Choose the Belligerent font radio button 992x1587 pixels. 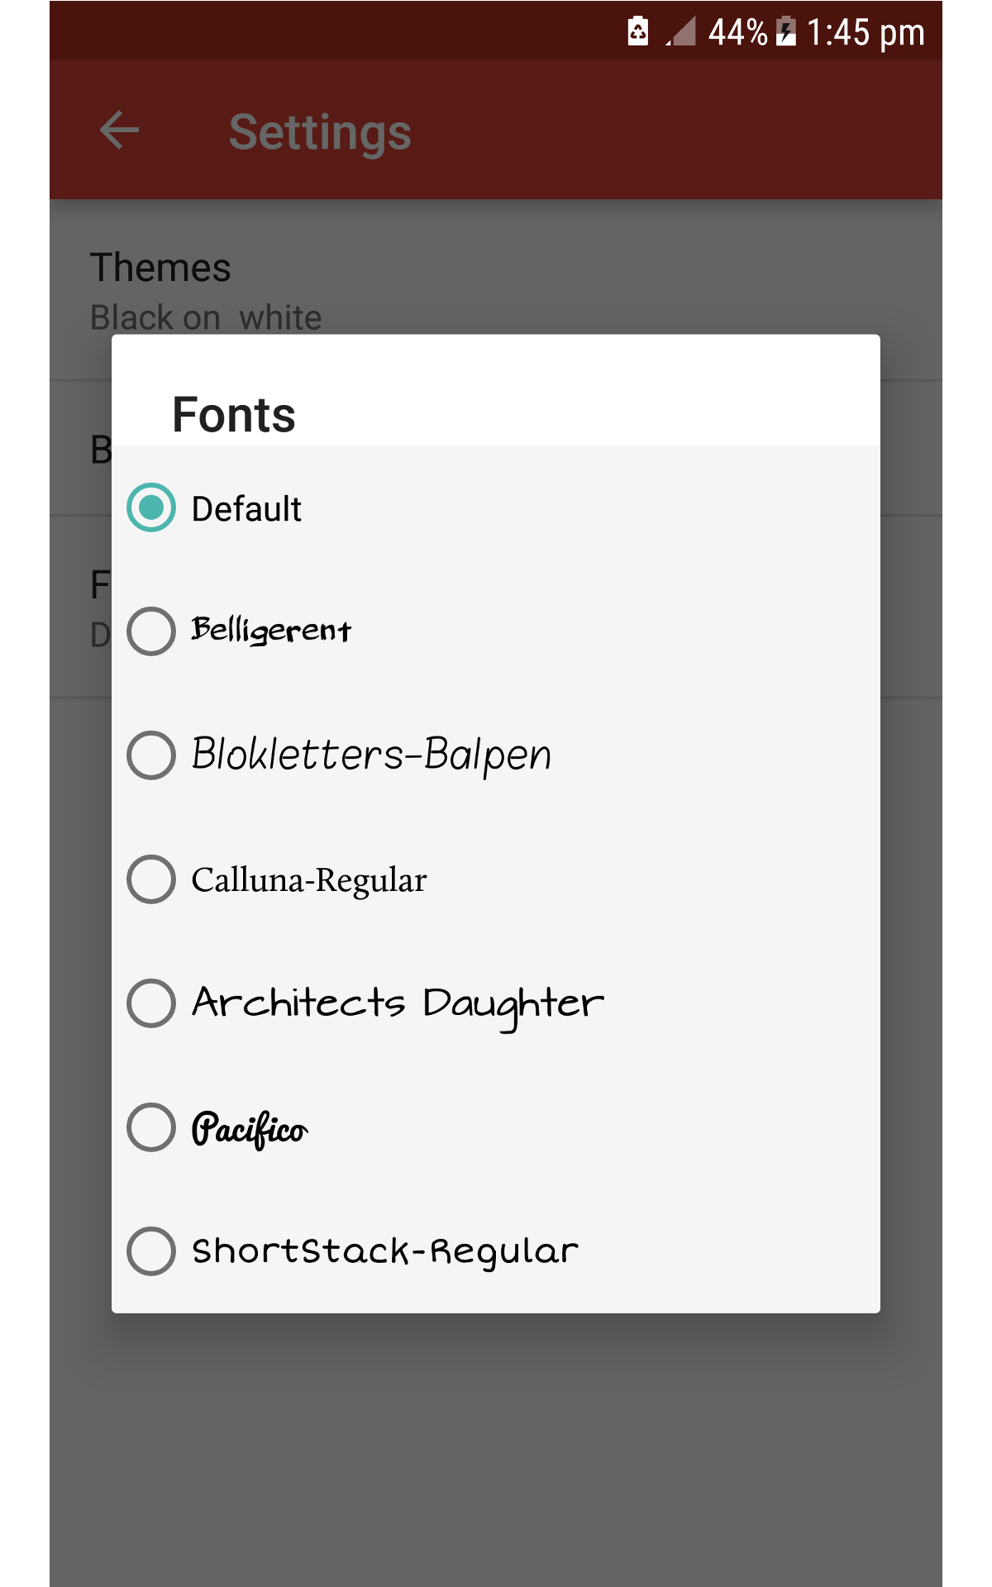[151, 631]
